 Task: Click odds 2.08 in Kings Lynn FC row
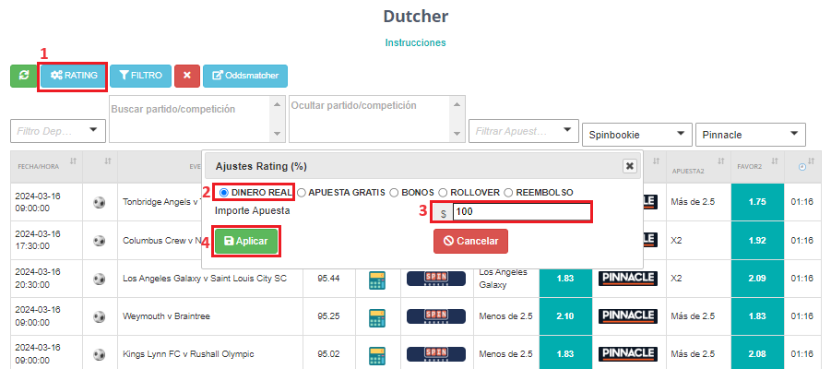[757, 354]
